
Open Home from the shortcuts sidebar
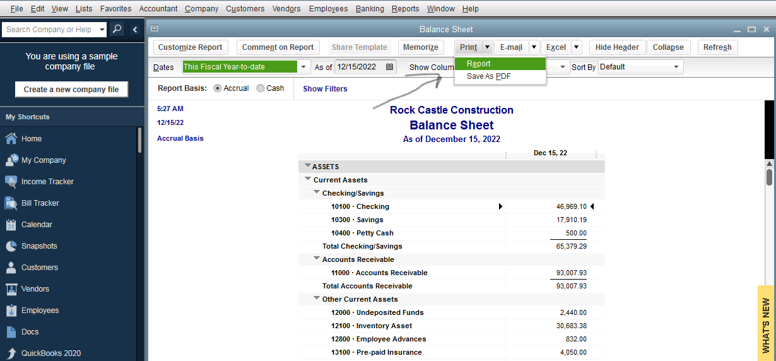click(x=32, y=139)
